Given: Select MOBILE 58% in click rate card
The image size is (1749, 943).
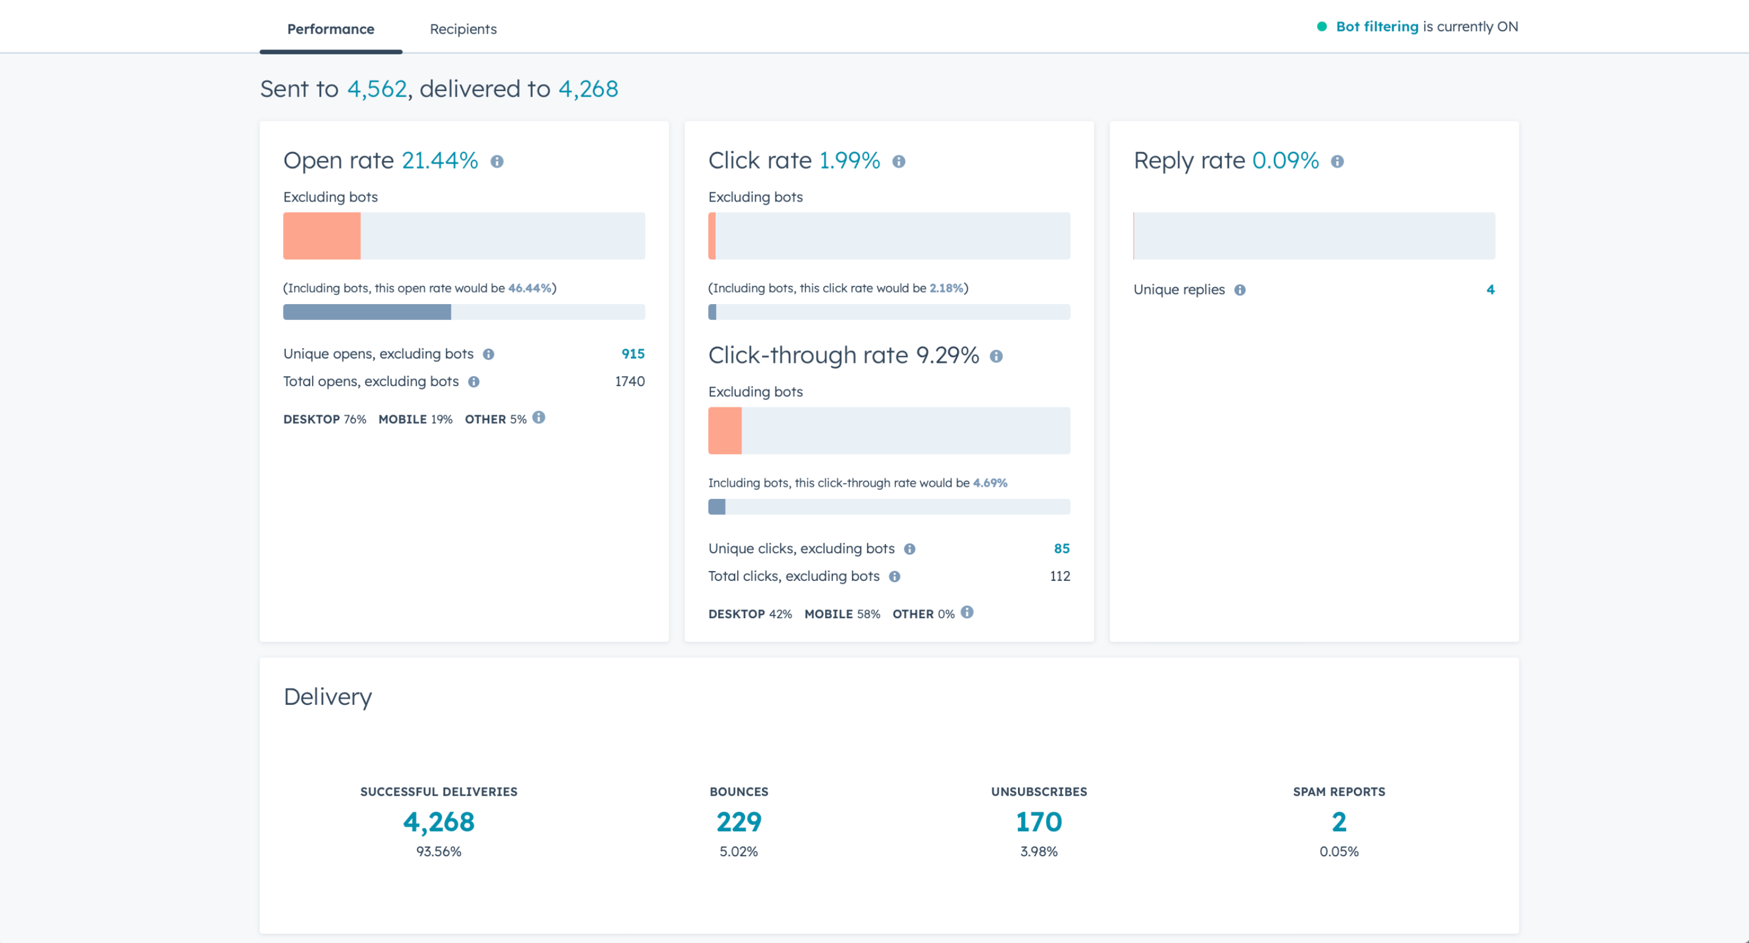Looking at the screenshot, I should point(842,614).
